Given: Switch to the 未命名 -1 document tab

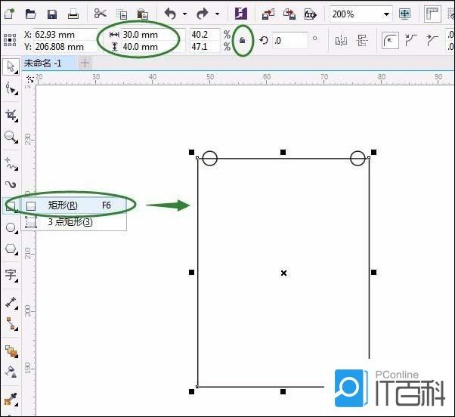Looking at the screenshot, I should 48,63.
